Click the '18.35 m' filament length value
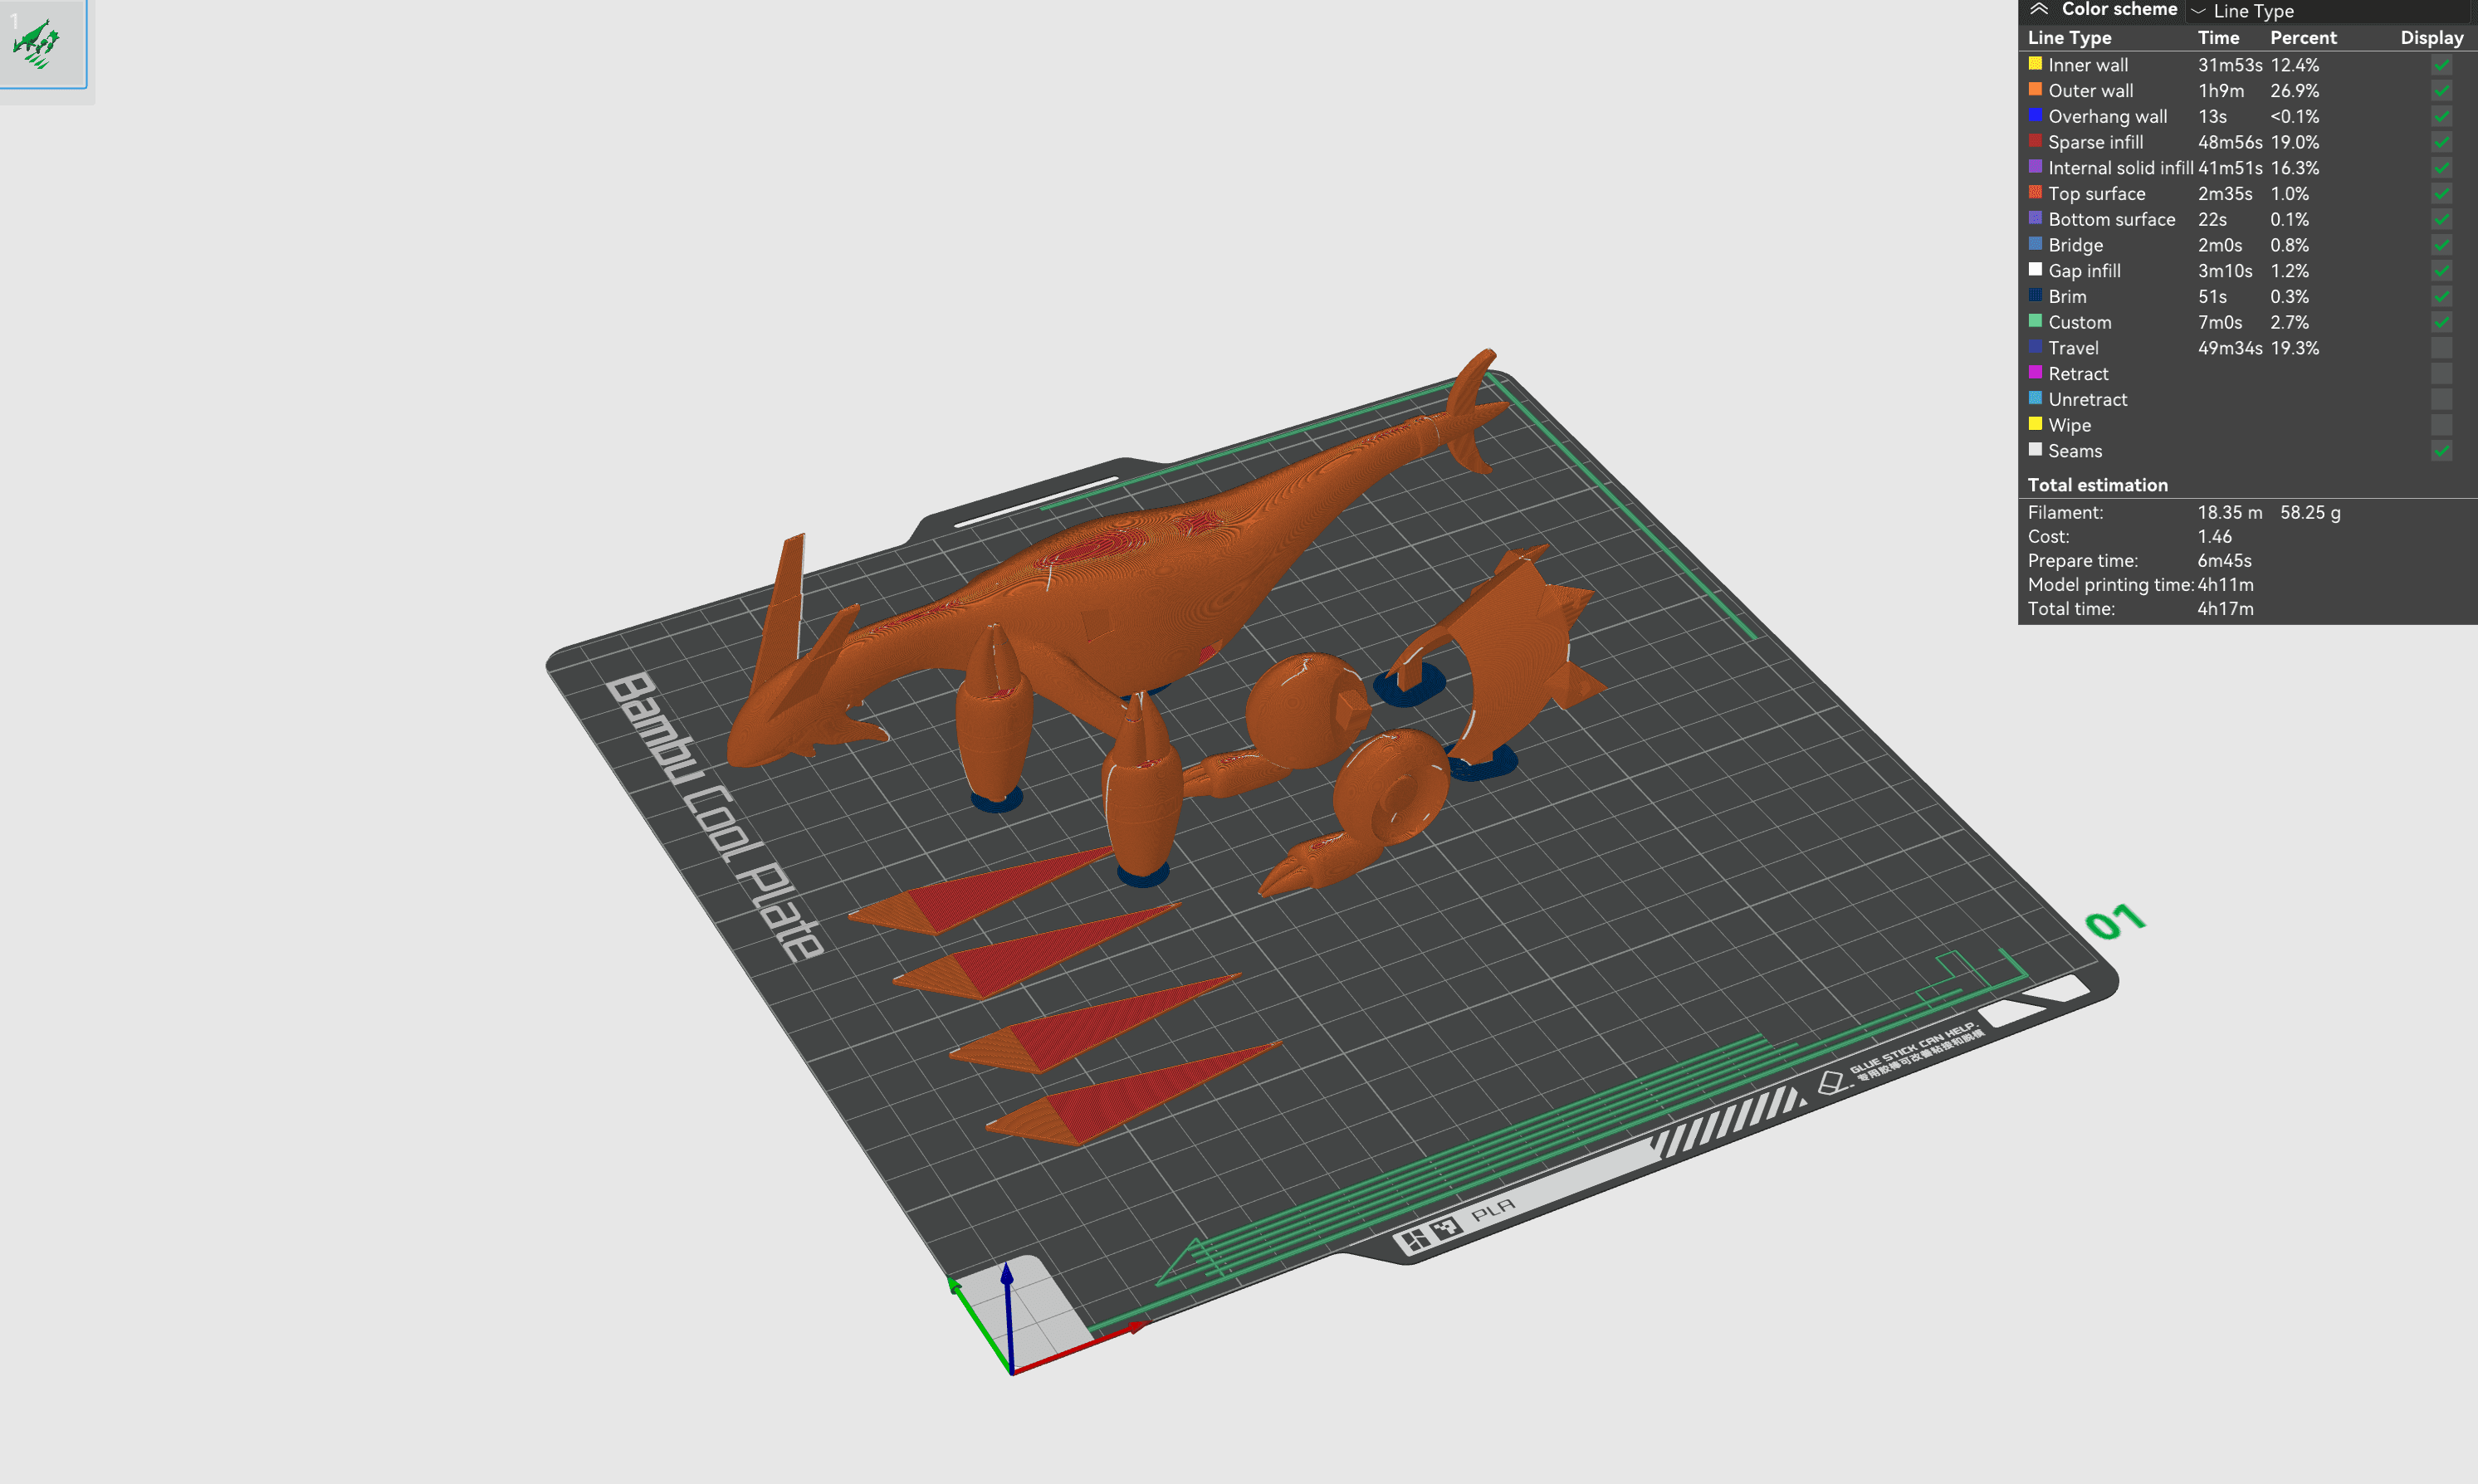The image size is (2478, 1484). [x=2229, y=512]
